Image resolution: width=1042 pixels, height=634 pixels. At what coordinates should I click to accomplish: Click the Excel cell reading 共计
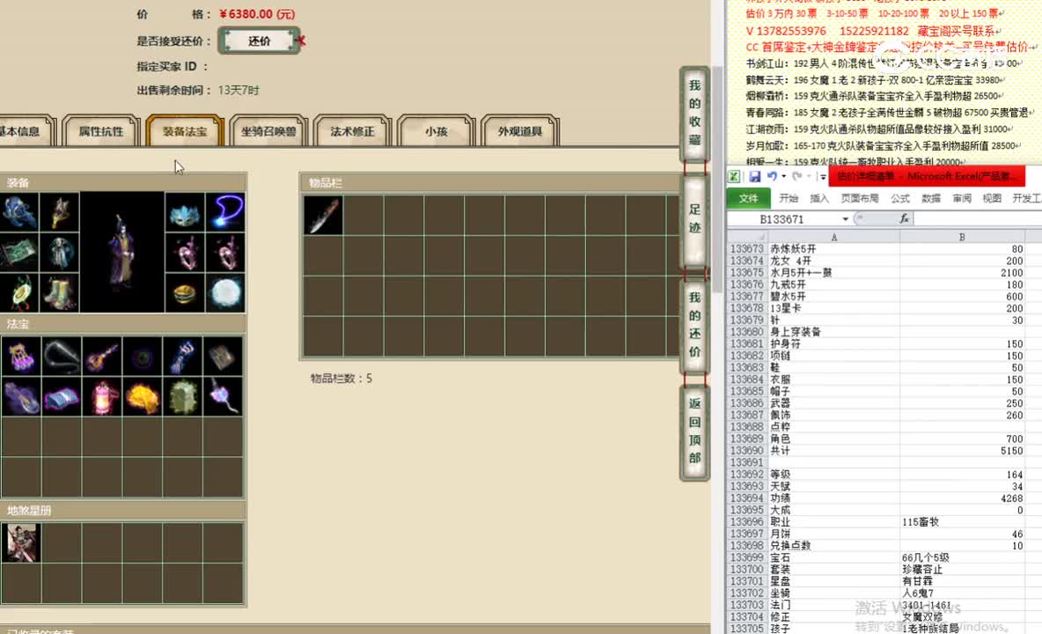(x=834, y=451)
